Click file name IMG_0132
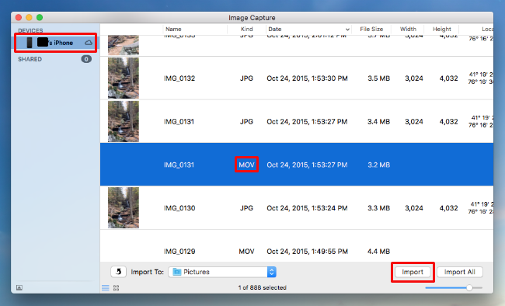This screenshot has height=306, width=505. (x=179, y=78)
